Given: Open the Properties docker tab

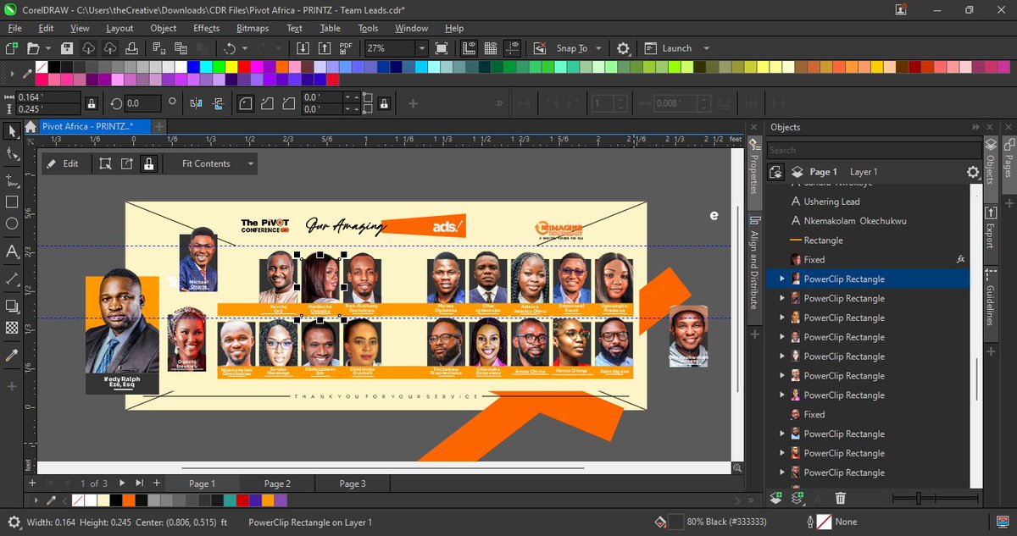Looking at the screenshot, I should [x=753, y=174].
